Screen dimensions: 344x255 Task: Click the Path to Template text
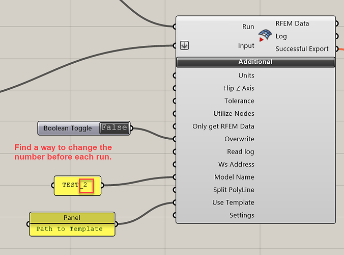(x=69, y=229)
